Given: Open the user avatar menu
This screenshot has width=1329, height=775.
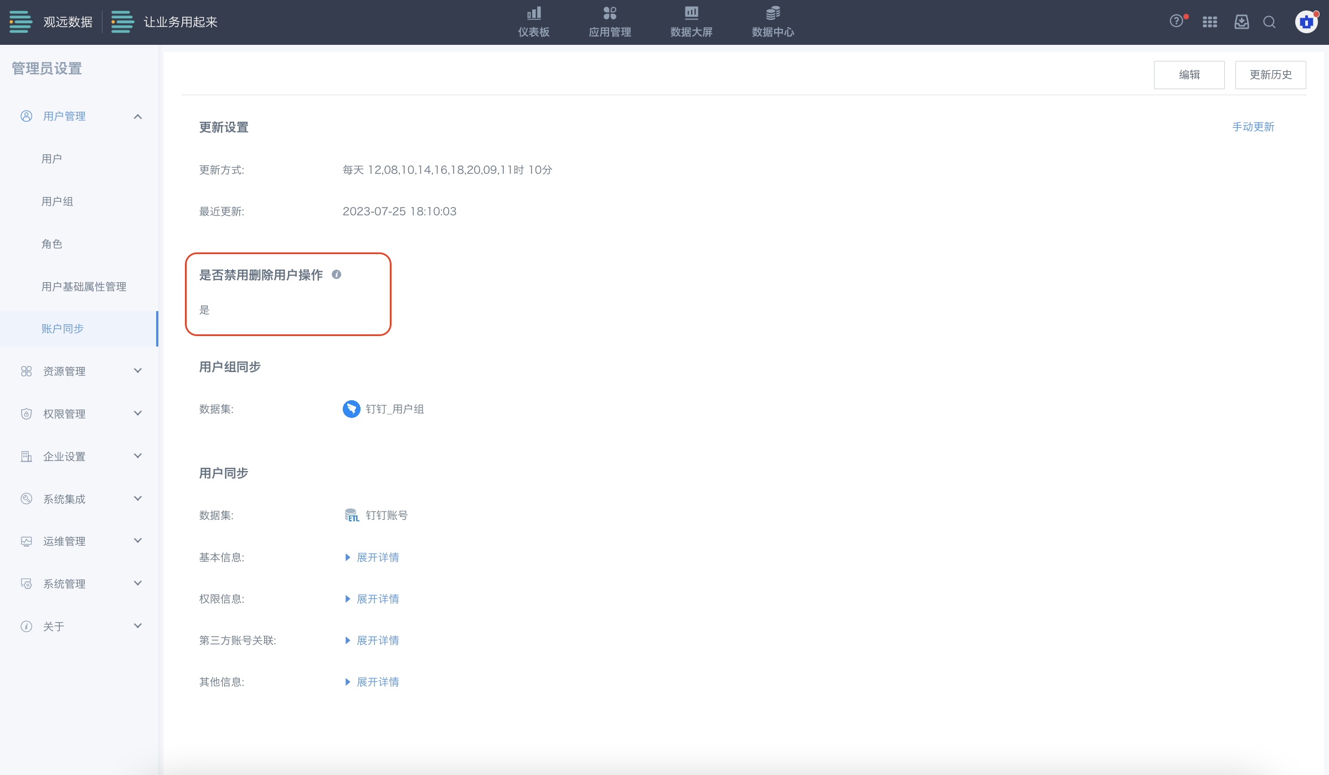Looking at the screenshot, I should tap(1306, 22).
